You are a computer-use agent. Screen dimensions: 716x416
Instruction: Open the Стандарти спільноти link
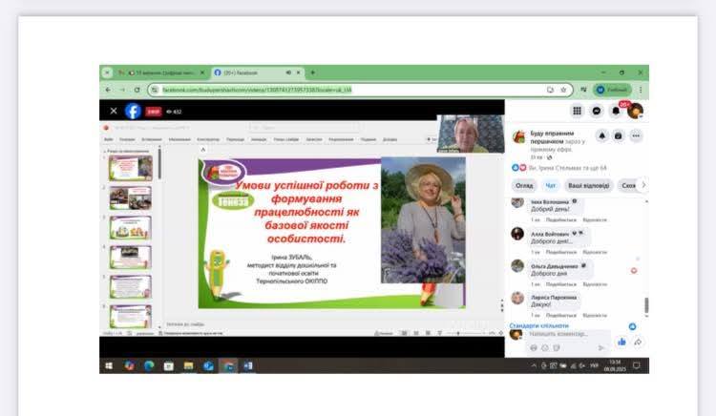[540, 325]
